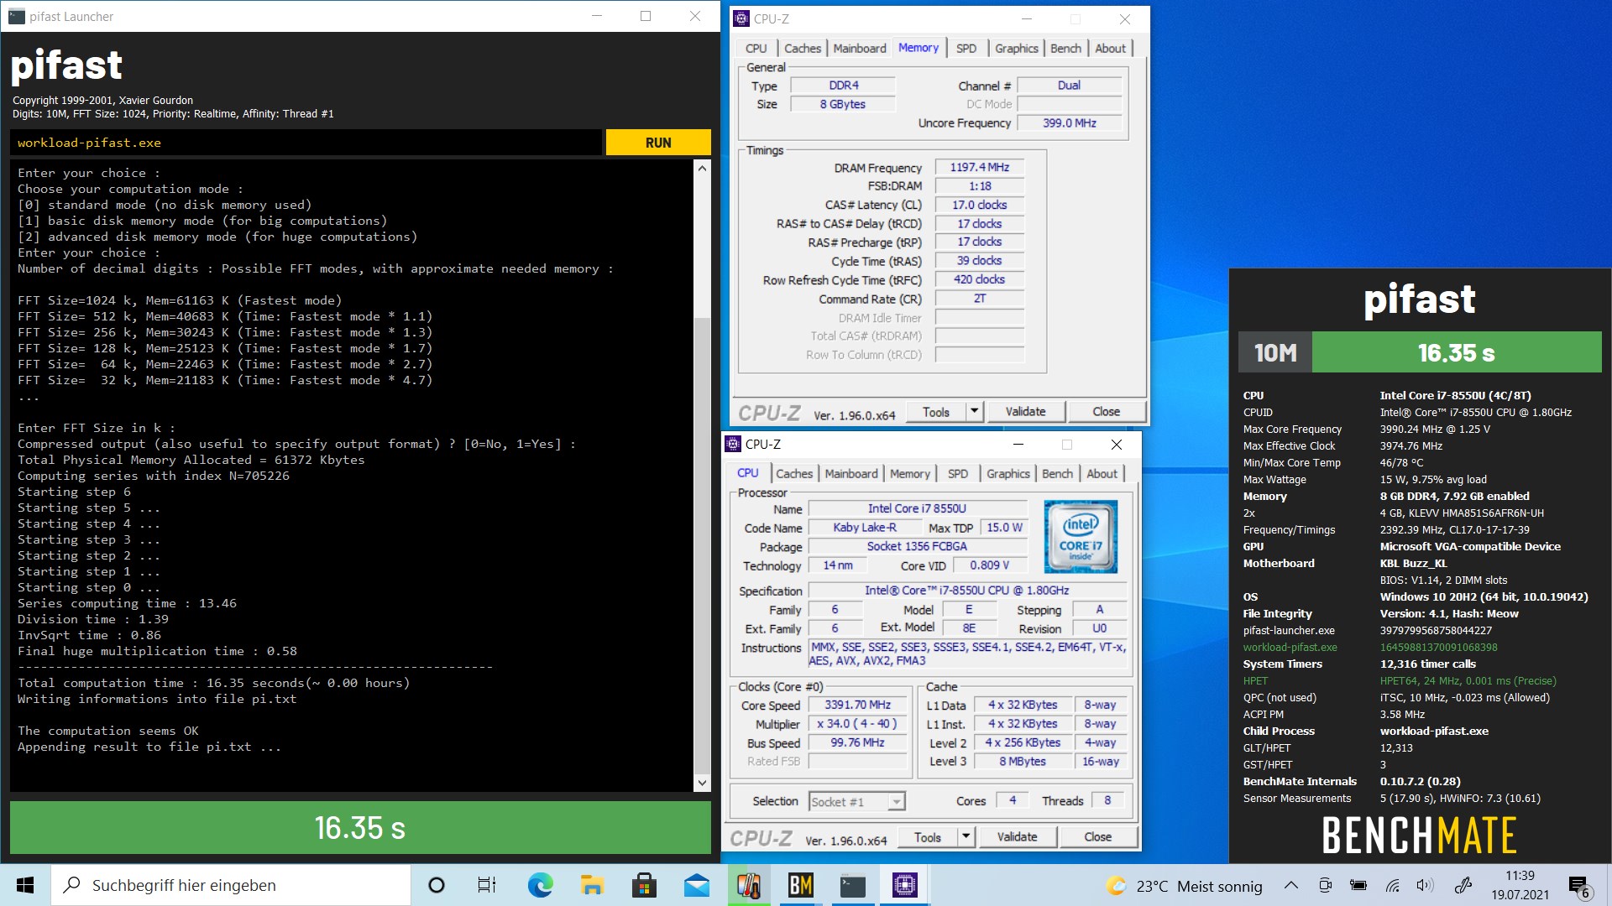
Task: Click Close button in bottom CPU-Z window
Action: 1097,837
